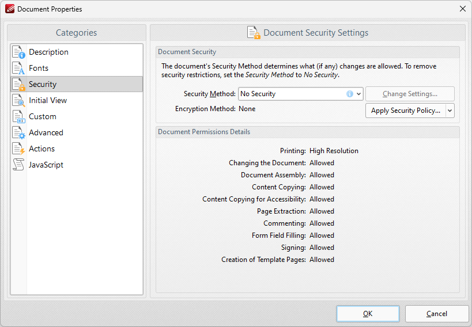The width and height of the screenshot is (472, 327).
Task: Click the info icon in Security Method box
Action: tap(349, 94)
